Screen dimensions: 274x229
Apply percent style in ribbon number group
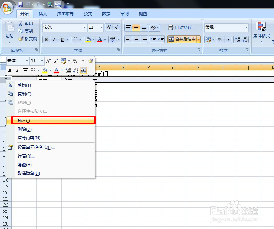220,40
